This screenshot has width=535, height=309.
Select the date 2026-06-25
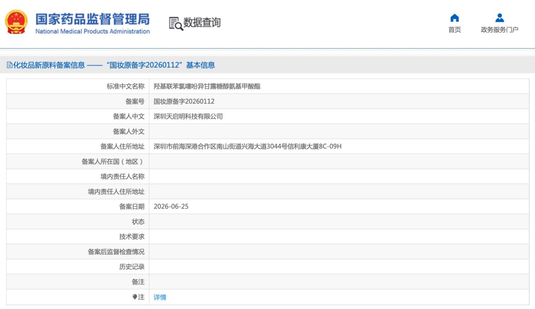[171, 207]
